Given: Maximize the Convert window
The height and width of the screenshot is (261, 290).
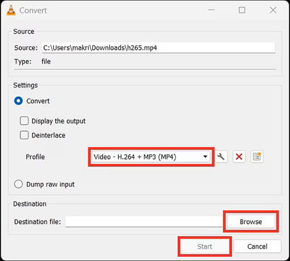Looking at the screenshot, I should 242,10.
